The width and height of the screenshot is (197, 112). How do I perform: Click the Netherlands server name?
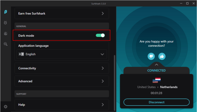(x=169, y=87)
